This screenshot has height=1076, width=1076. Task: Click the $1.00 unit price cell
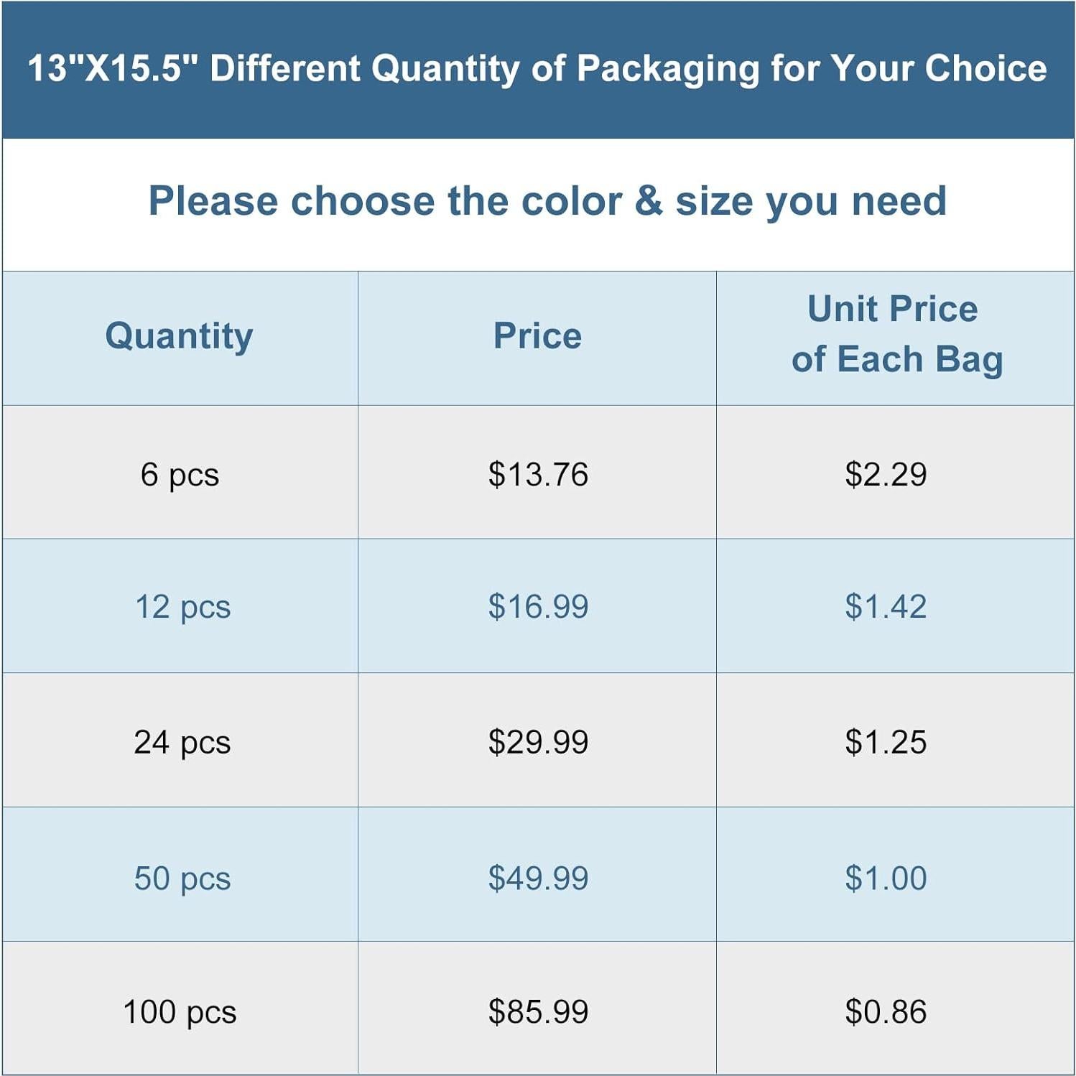click(886, 878)
